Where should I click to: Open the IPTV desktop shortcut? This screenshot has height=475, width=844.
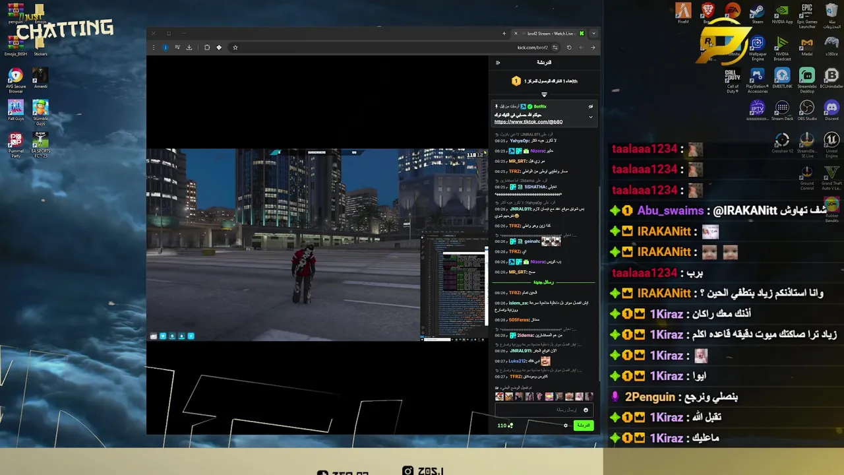point(758,110)
